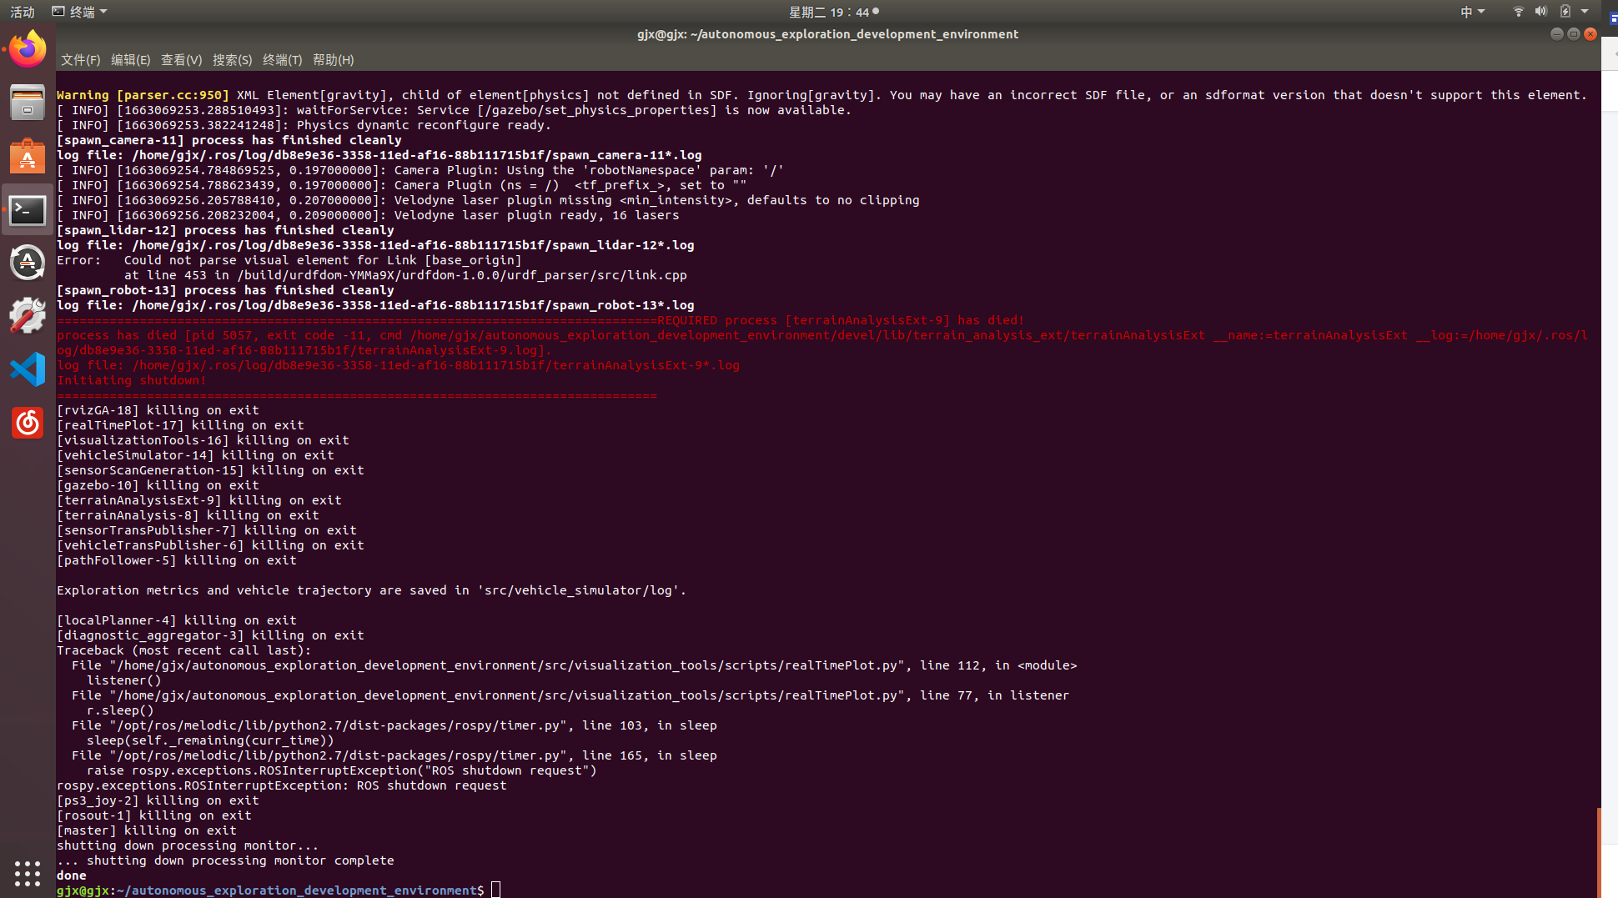Click the '[pathFollower-5] killing on exit' line
The image size is (1618, 898).
tap(177, 560)
